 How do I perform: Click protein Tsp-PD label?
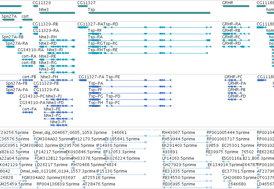[x=113, y=96]
